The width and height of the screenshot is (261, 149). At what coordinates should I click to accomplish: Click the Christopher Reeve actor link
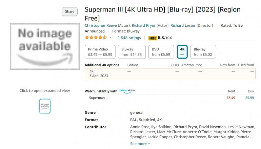100,25
